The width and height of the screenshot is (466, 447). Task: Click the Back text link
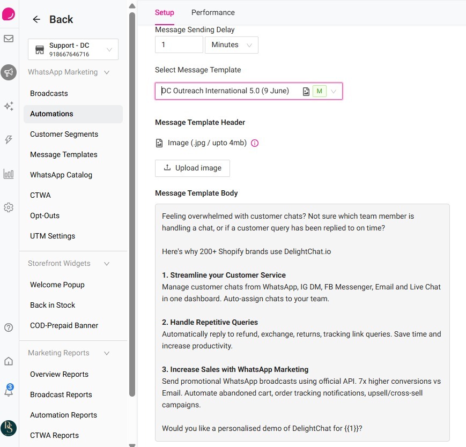(61, 19)
